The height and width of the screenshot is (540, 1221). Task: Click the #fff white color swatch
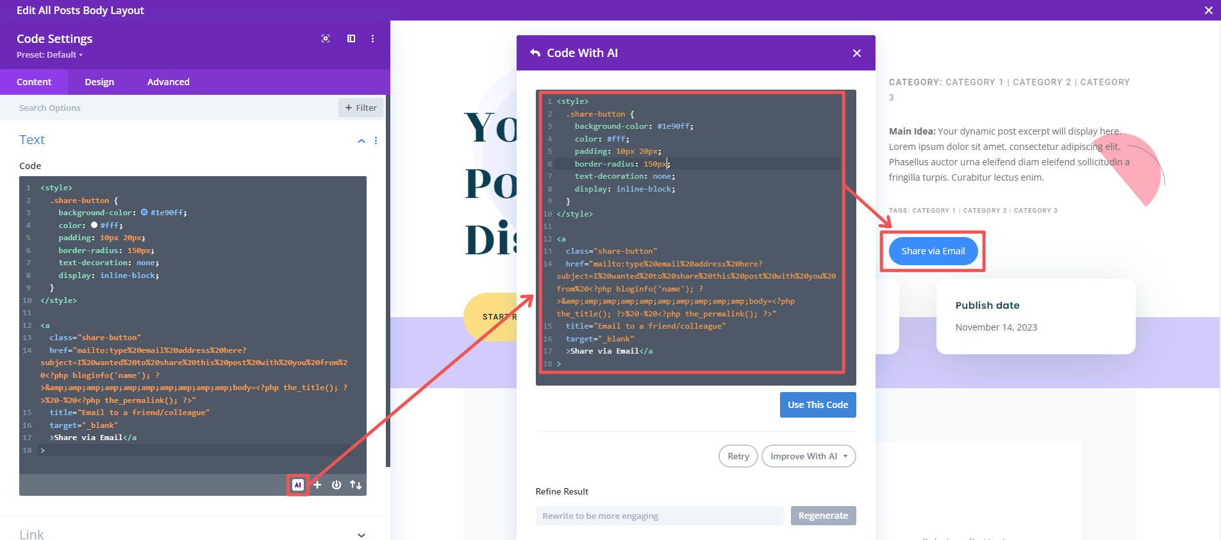tap(94, 225)
